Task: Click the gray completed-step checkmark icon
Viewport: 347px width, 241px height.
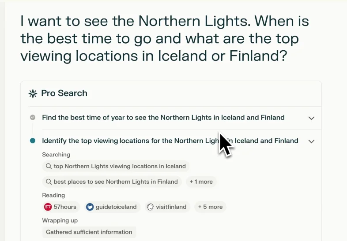Action: (33, 117)
